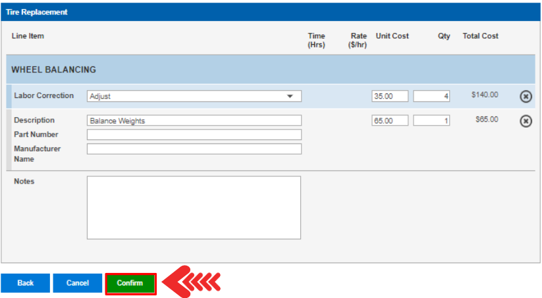Remove the Labor Correction line item
Viewport: 542px width, 298px height.
coord(526,97)
